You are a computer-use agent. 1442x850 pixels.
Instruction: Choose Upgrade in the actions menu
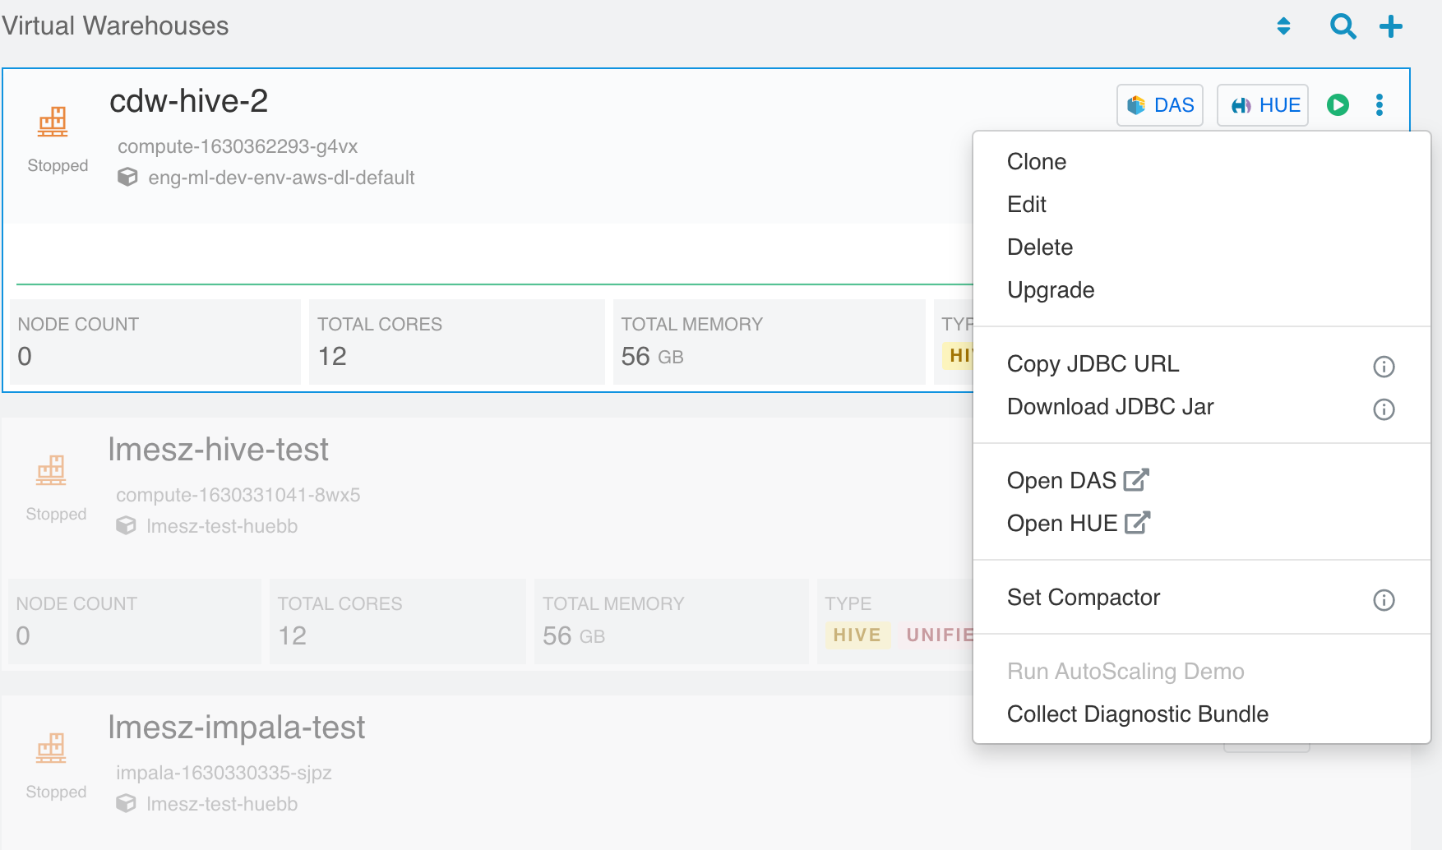pos(1050,290)
